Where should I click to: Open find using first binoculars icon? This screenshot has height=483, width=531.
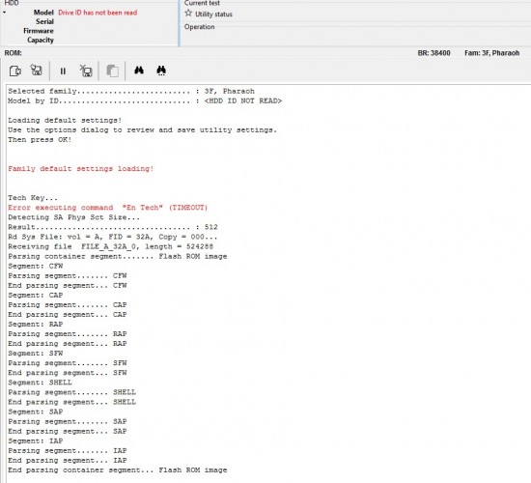click(x=139, y=71)
